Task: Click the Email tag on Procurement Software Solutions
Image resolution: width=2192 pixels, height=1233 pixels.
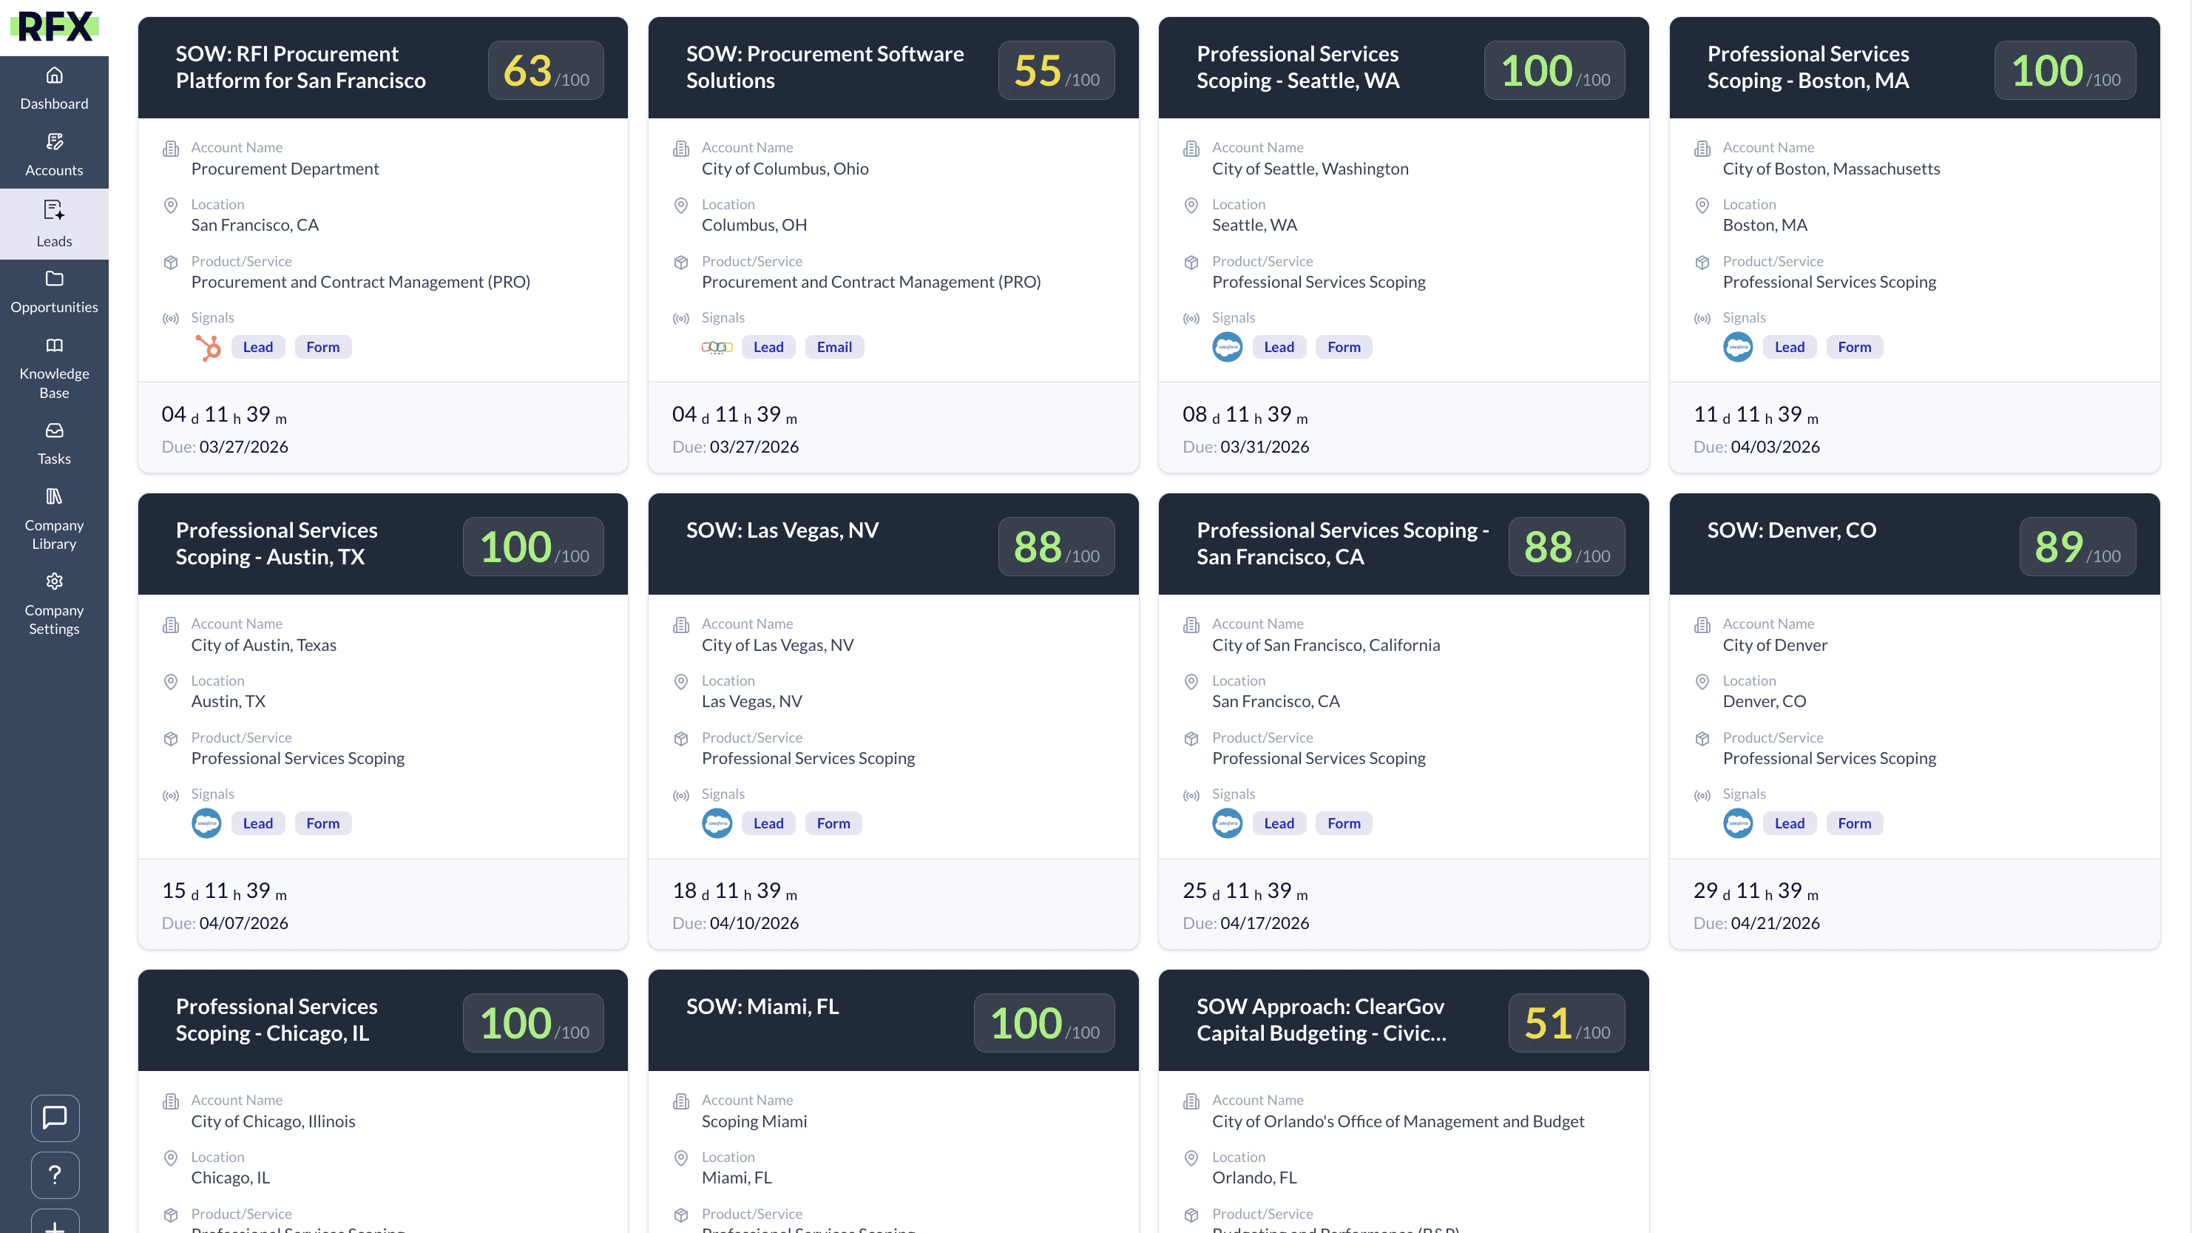Action: pos(833,347)
